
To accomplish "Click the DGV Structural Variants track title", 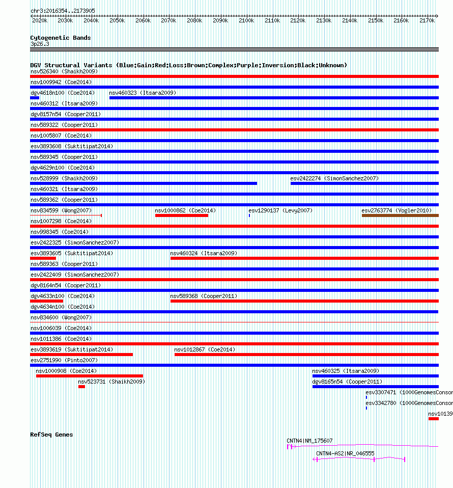I will [x=188, y=65].
